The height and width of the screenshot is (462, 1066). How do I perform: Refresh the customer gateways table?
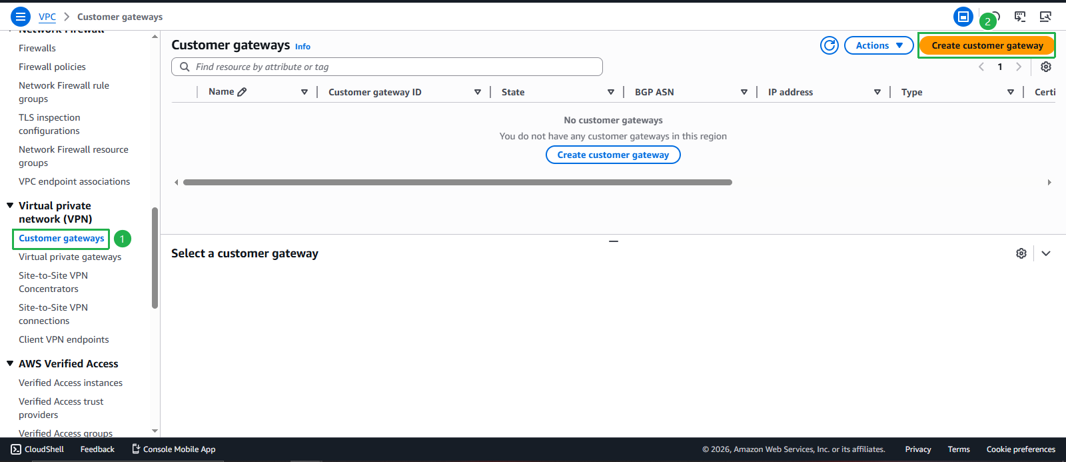point(829,45)
